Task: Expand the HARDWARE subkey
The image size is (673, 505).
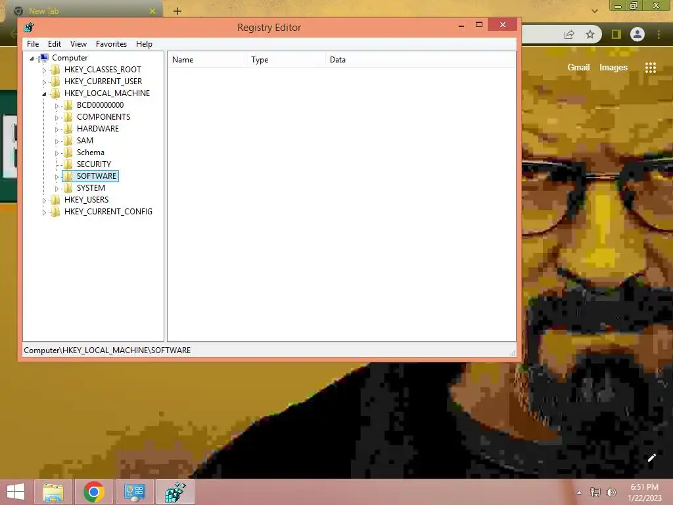Action: coord(57,130)
